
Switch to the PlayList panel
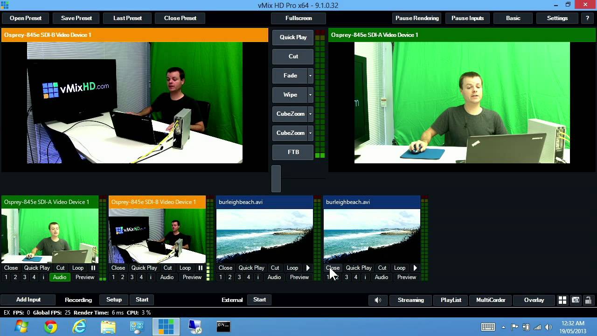tap(451, 300)
